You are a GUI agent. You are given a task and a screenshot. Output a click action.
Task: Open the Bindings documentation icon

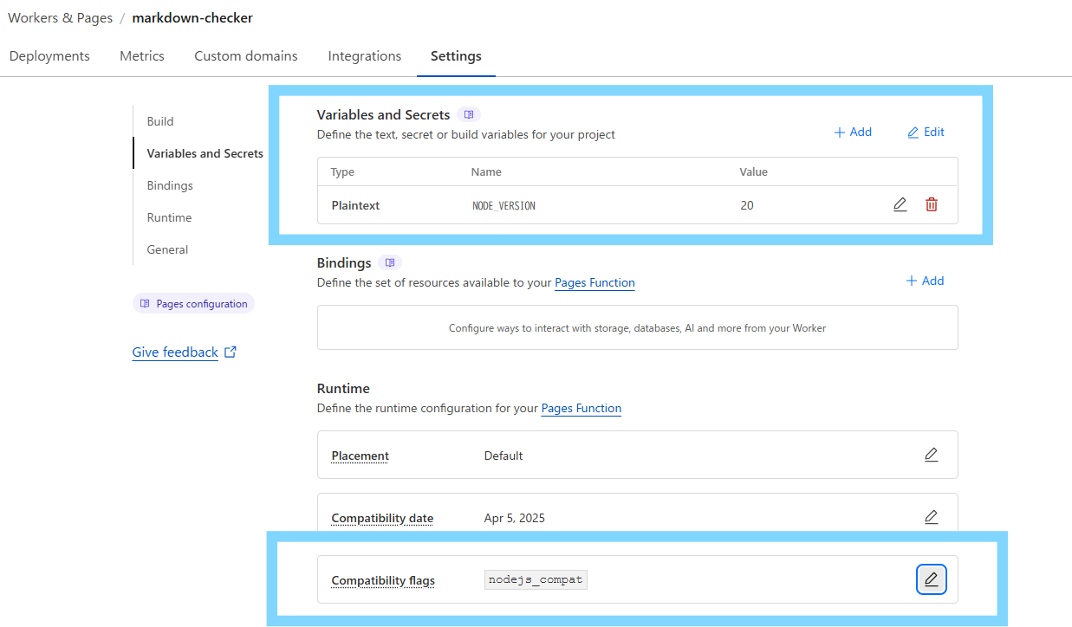pyautogui.click(x=389, y=262)
